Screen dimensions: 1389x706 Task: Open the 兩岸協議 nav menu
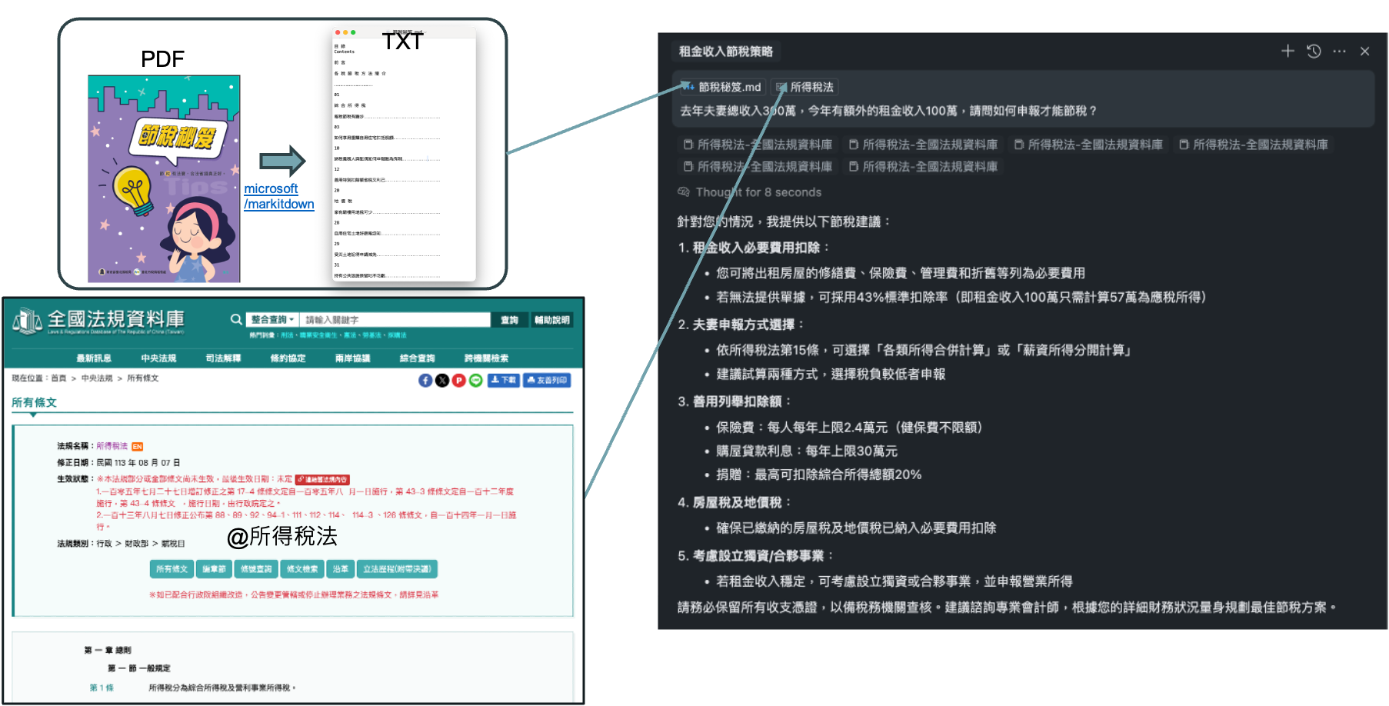[x=352, y=358]
